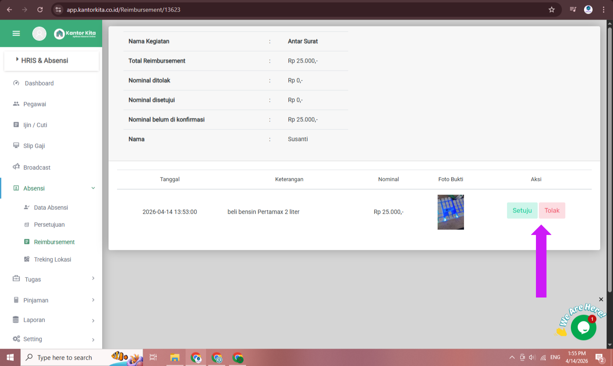The height and width of the screenshot is (366, 613).
Task: Bookmark this page with the star icon
Action: coord(552,9)
